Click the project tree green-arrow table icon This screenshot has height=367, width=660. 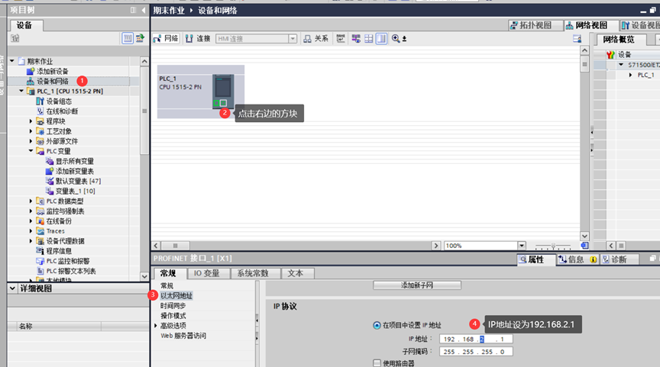coord(140,38)
